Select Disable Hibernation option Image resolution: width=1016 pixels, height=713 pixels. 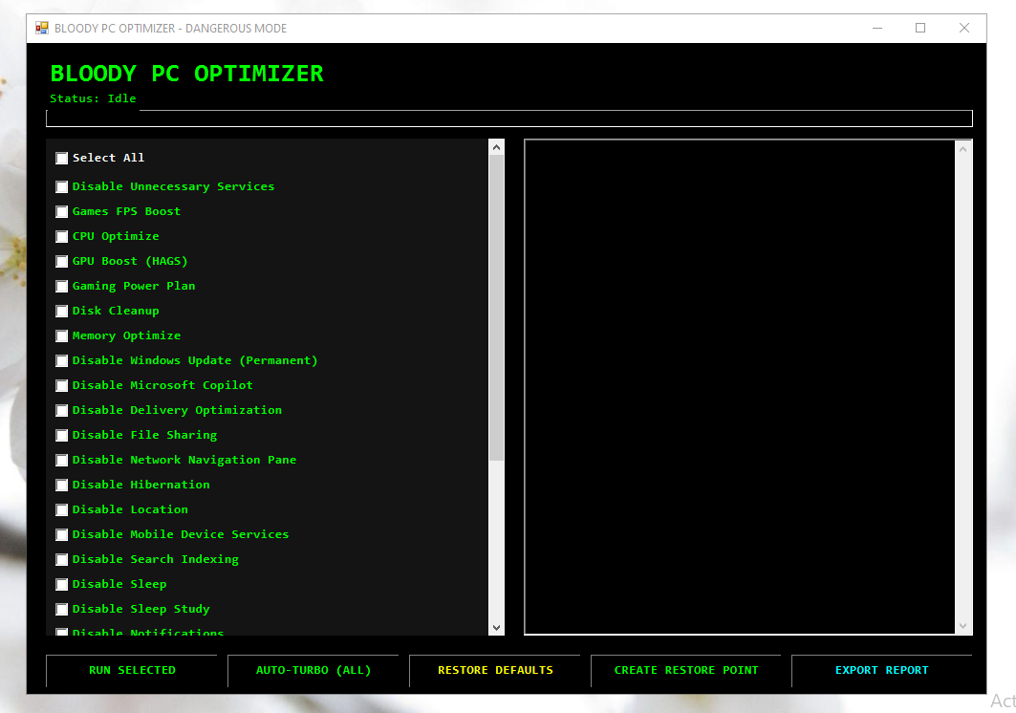point(62,485)
